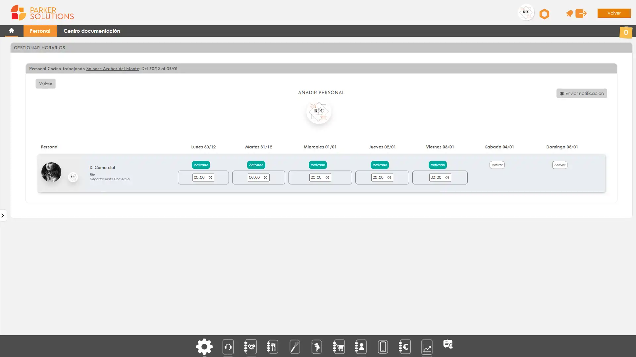Open the headset support icon
636x357 pixels.
tap(228, 346)
